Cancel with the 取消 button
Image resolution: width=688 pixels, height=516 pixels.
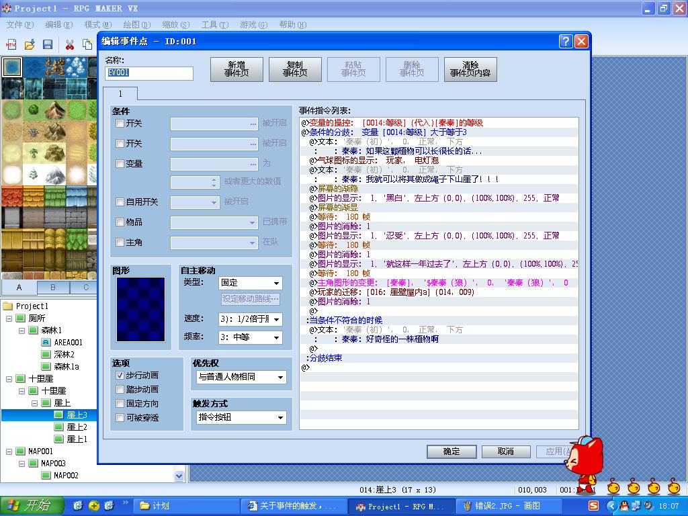(506, 451)
